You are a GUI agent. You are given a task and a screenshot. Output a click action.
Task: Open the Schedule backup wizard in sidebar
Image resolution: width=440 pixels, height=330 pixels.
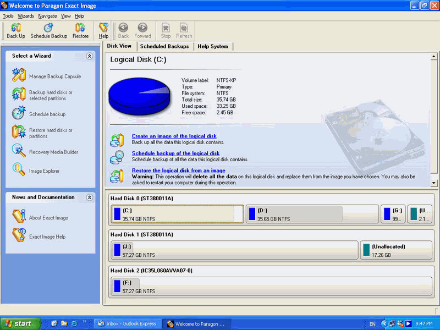coord(38,114)
